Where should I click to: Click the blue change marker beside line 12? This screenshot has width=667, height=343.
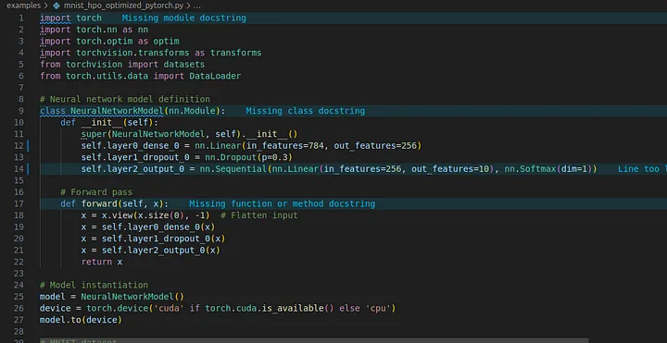coord(28,146)
